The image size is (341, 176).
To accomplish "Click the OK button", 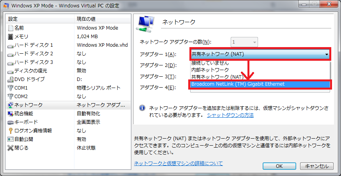I will coord(279,166).
